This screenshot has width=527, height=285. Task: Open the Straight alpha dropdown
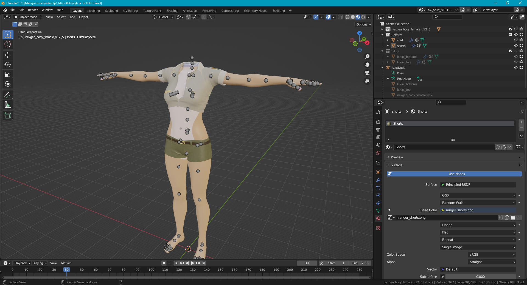[492, 262]
